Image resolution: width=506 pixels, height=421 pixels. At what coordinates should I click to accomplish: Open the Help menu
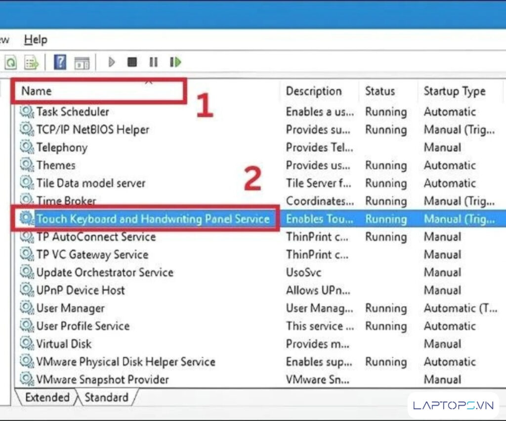coord(35,39)
